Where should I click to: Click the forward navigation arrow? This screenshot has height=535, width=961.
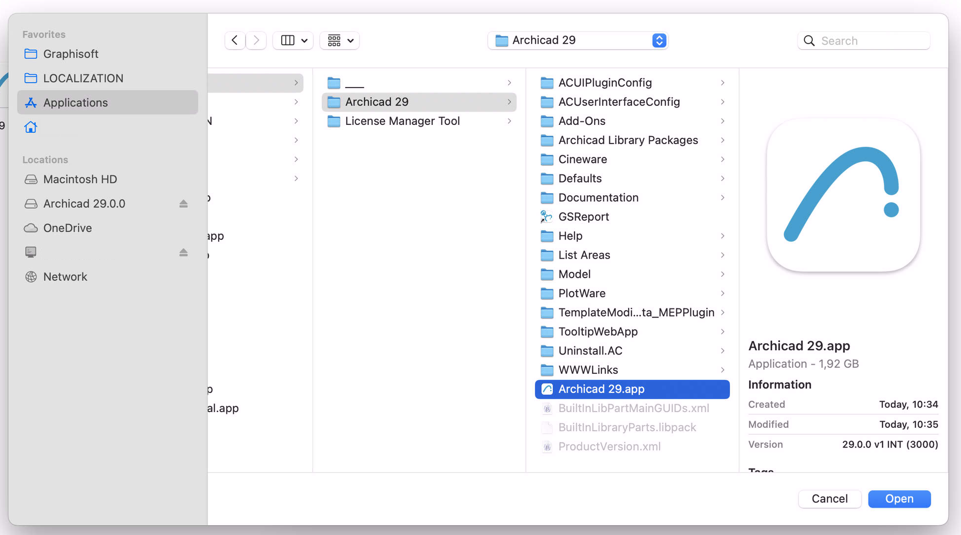[256, 40]
